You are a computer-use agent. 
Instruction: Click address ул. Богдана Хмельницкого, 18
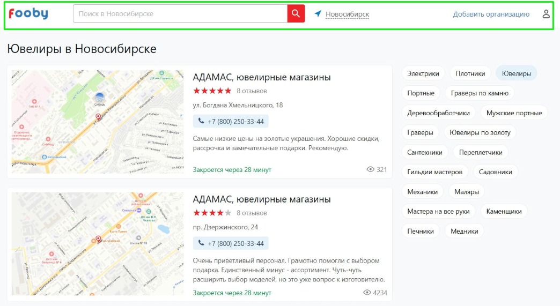[x=238, y=105]
